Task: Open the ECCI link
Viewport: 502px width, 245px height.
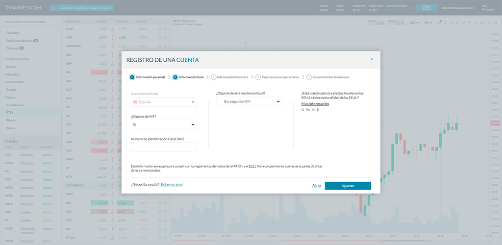Action: [252, 166]
